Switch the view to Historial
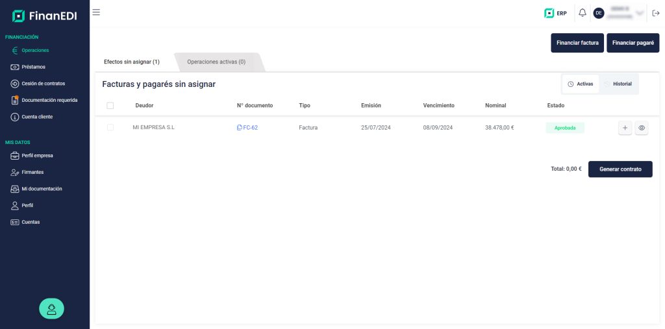This screenshot has height=329, width=665. pos(618,84)
